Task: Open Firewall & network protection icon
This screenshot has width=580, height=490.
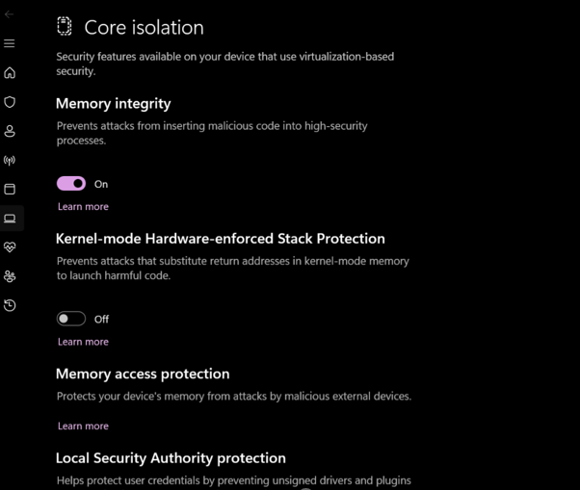Action: point(10,161)
